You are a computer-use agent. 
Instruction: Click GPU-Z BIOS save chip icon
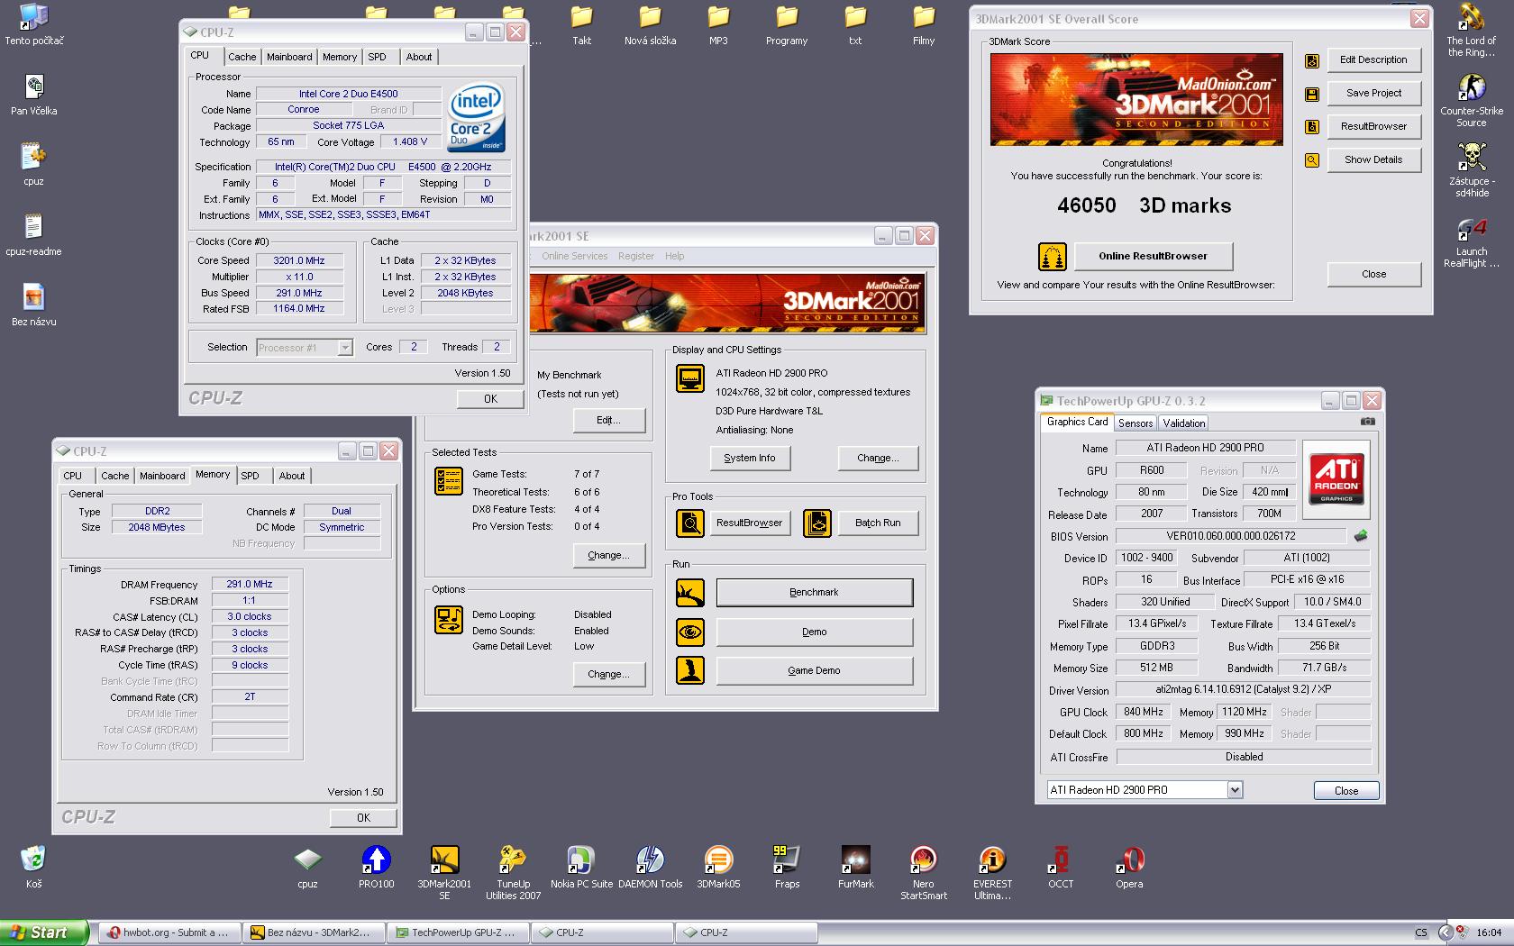coord(1360,536)
